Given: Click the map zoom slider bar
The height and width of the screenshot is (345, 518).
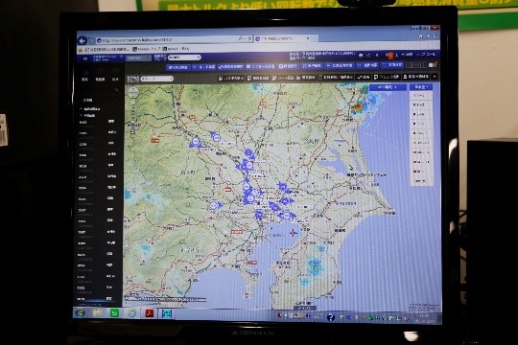Looking at the screenshot, I should tap(132, 118).
